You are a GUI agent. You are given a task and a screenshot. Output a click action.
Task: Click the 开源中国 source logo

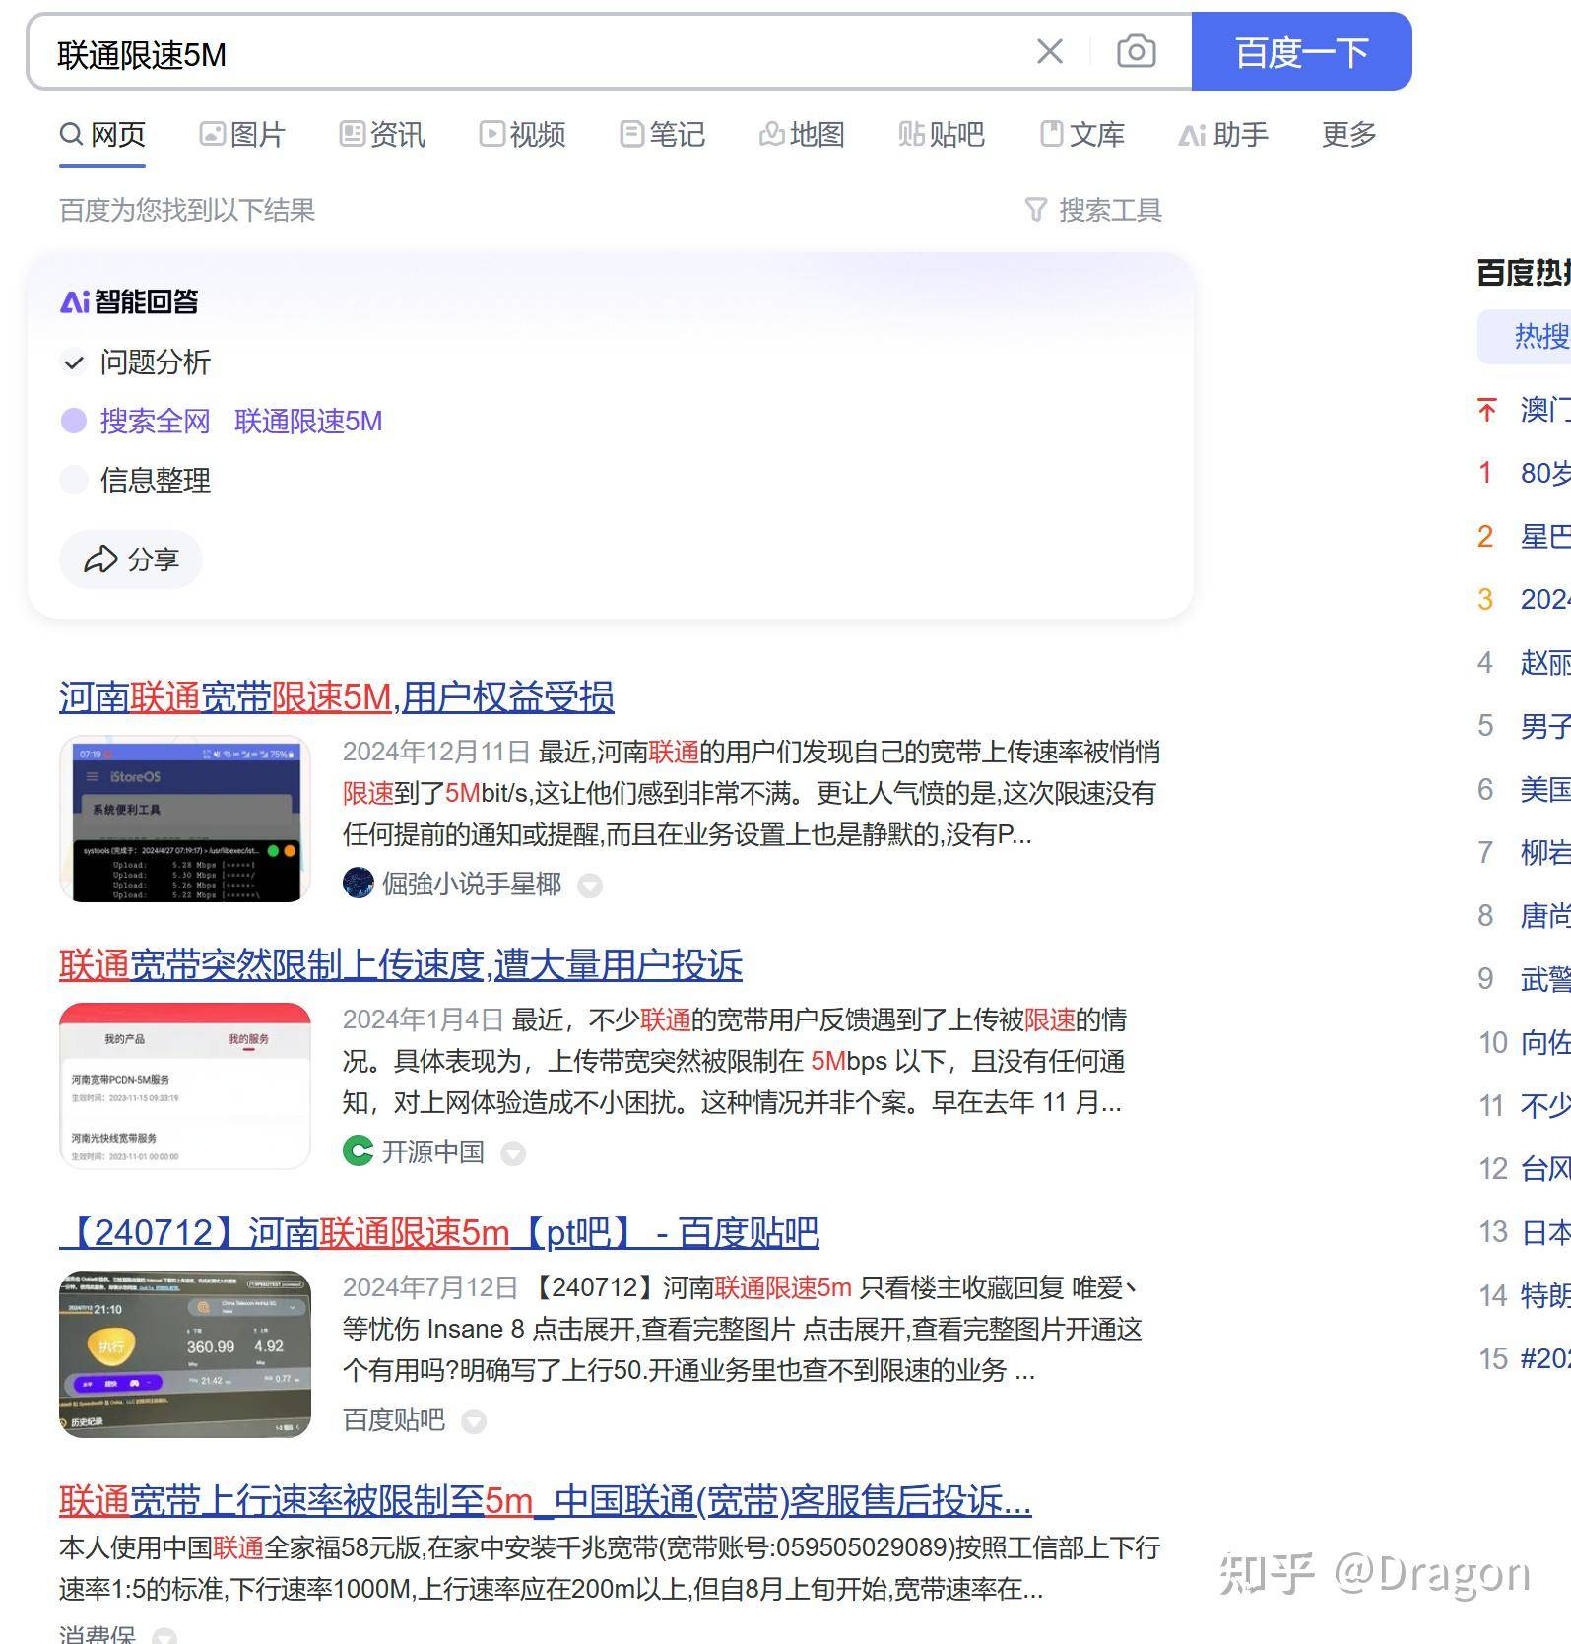click(358, 1151)
